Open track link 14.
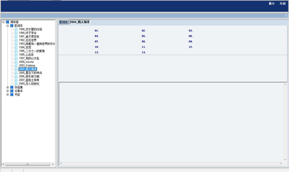The image size is (289, 172). (x=144, y=52)
